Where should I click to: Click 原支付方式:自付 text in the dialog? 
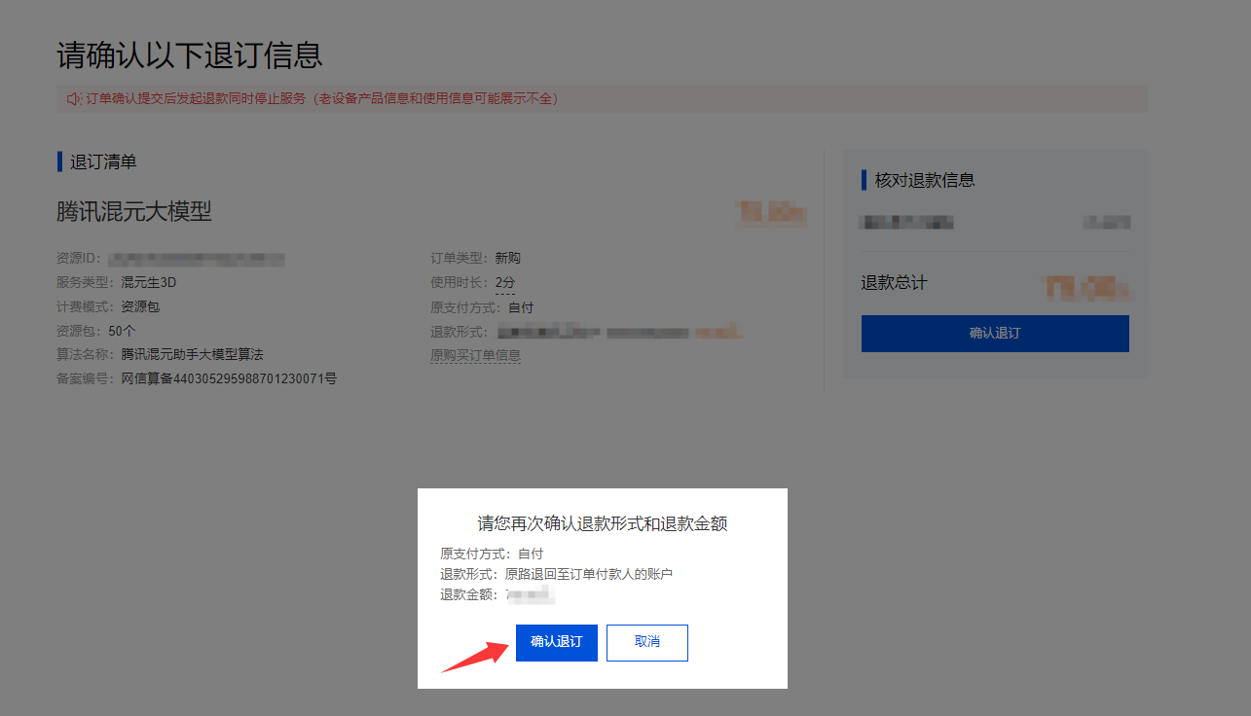point(492,554)
